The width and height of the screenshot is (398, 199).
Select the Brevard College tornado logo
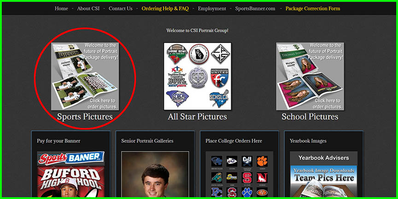click(217, 161)
